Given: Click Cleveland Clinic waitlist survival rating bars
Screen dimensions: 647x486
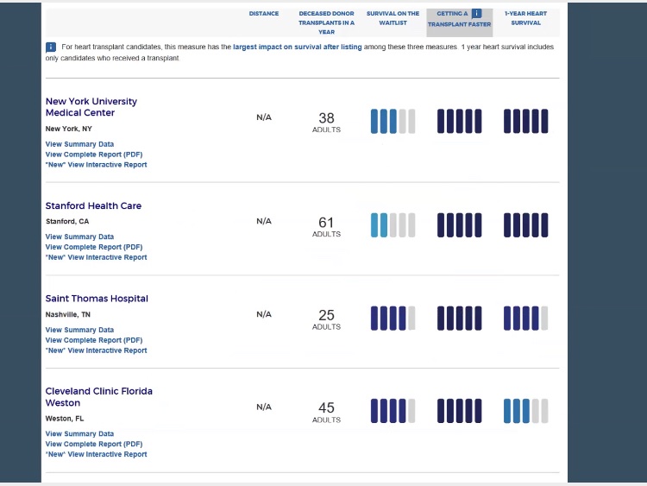Looking at the screenshot, I should coord(393,411).
